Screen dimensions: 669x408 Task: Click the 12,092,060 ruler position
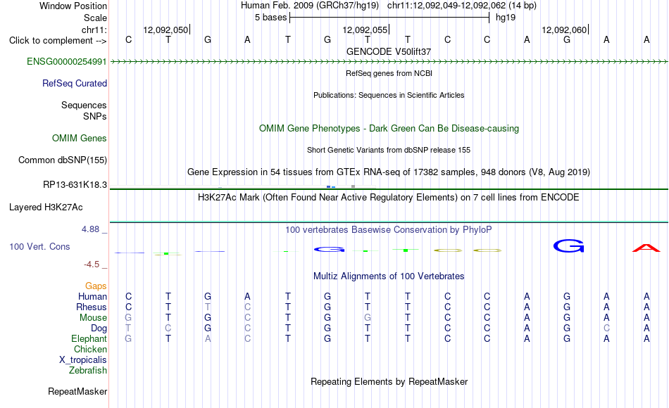click(564, 30)
